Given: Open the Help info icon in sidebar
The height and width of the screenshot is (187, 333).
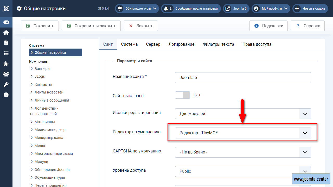Looking at the screenshot, I should (x=6, y=95).
